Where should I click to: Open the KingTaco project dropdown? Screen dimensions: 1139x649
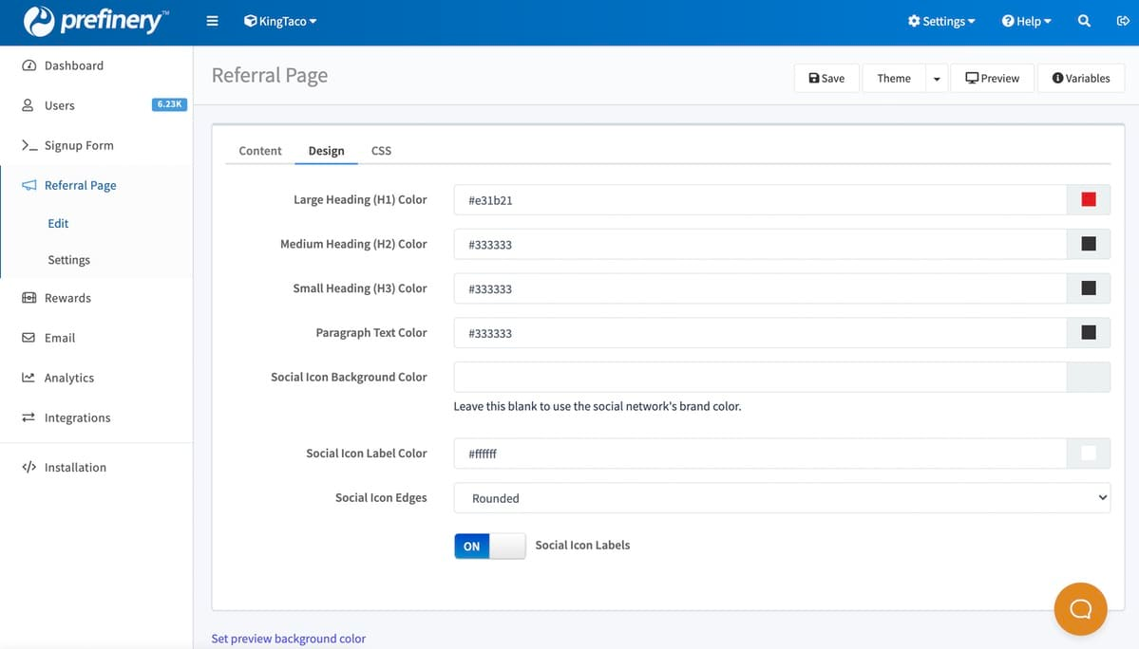coord(280,21)
